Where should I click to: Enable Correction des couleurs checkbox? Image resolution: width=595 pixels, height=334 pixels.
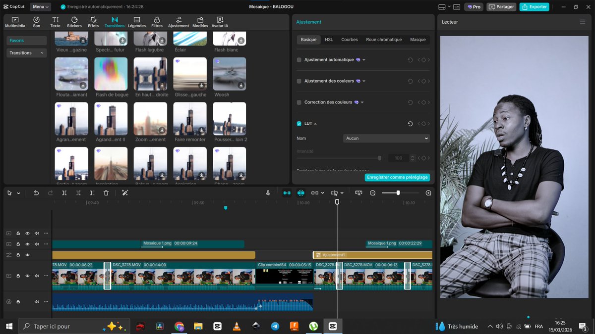(x=299, y=102)
